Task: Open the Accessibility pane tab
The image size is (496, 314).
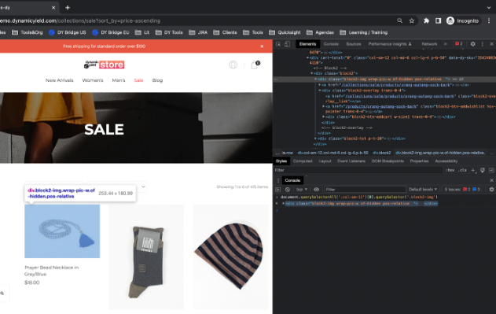Action: pos(446,161)
